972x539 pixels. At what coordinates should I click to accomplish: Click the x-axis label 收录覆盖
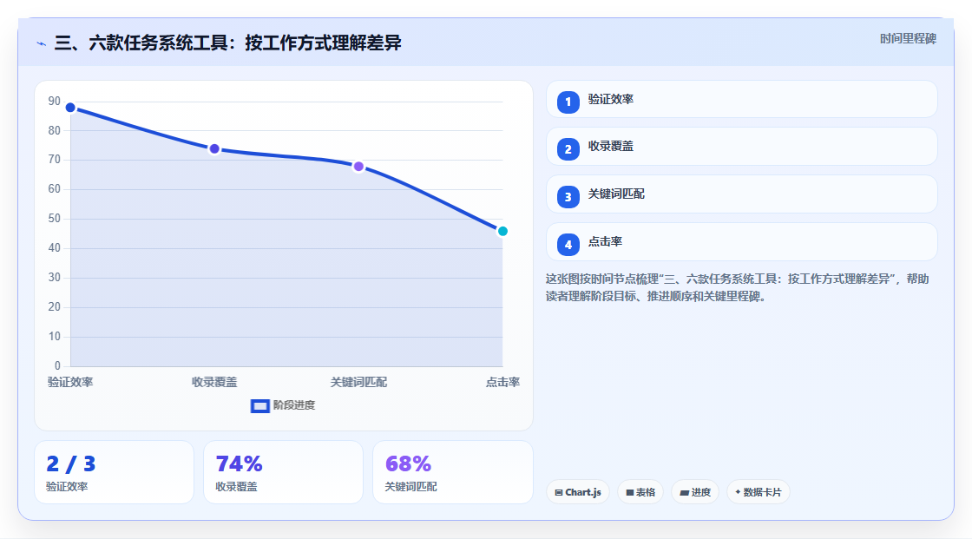tap(214, 382)
